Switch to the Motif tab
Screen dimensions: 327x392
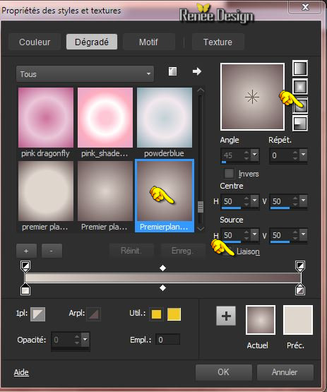click(x=149, y=42)
